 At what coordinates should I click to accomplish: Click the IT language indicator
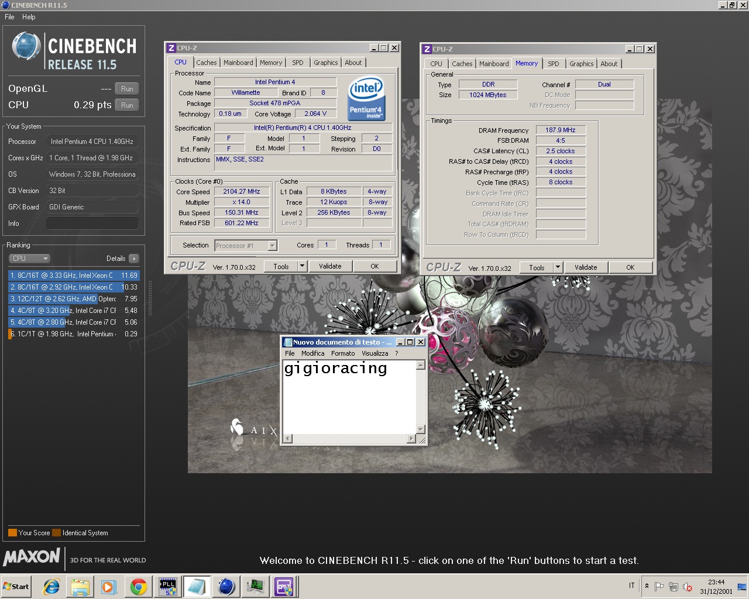632,586
